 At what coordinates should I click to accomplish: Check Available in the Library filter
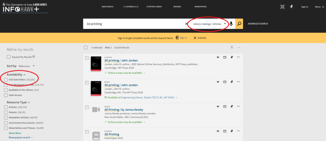(x=6, y=90)
